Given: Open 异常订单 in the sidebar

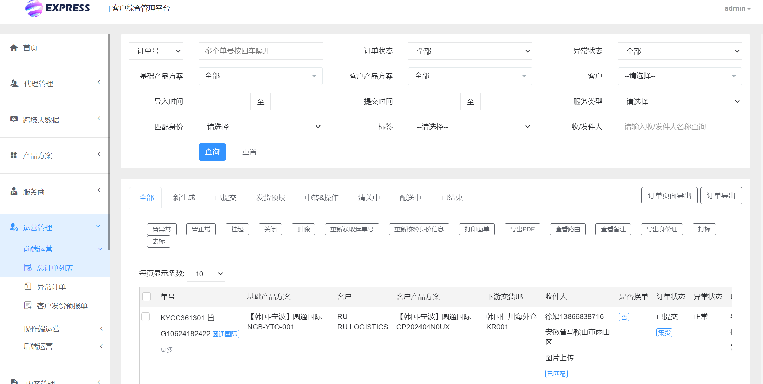Looking at the screenshot, I should 51,287.
